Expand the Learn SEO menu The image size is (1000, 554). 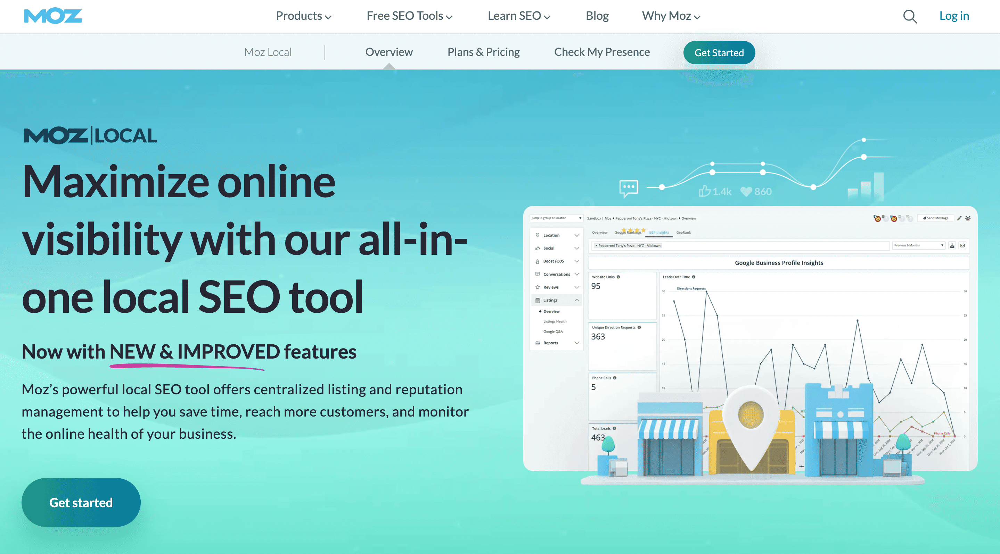(x=519, y=16)
